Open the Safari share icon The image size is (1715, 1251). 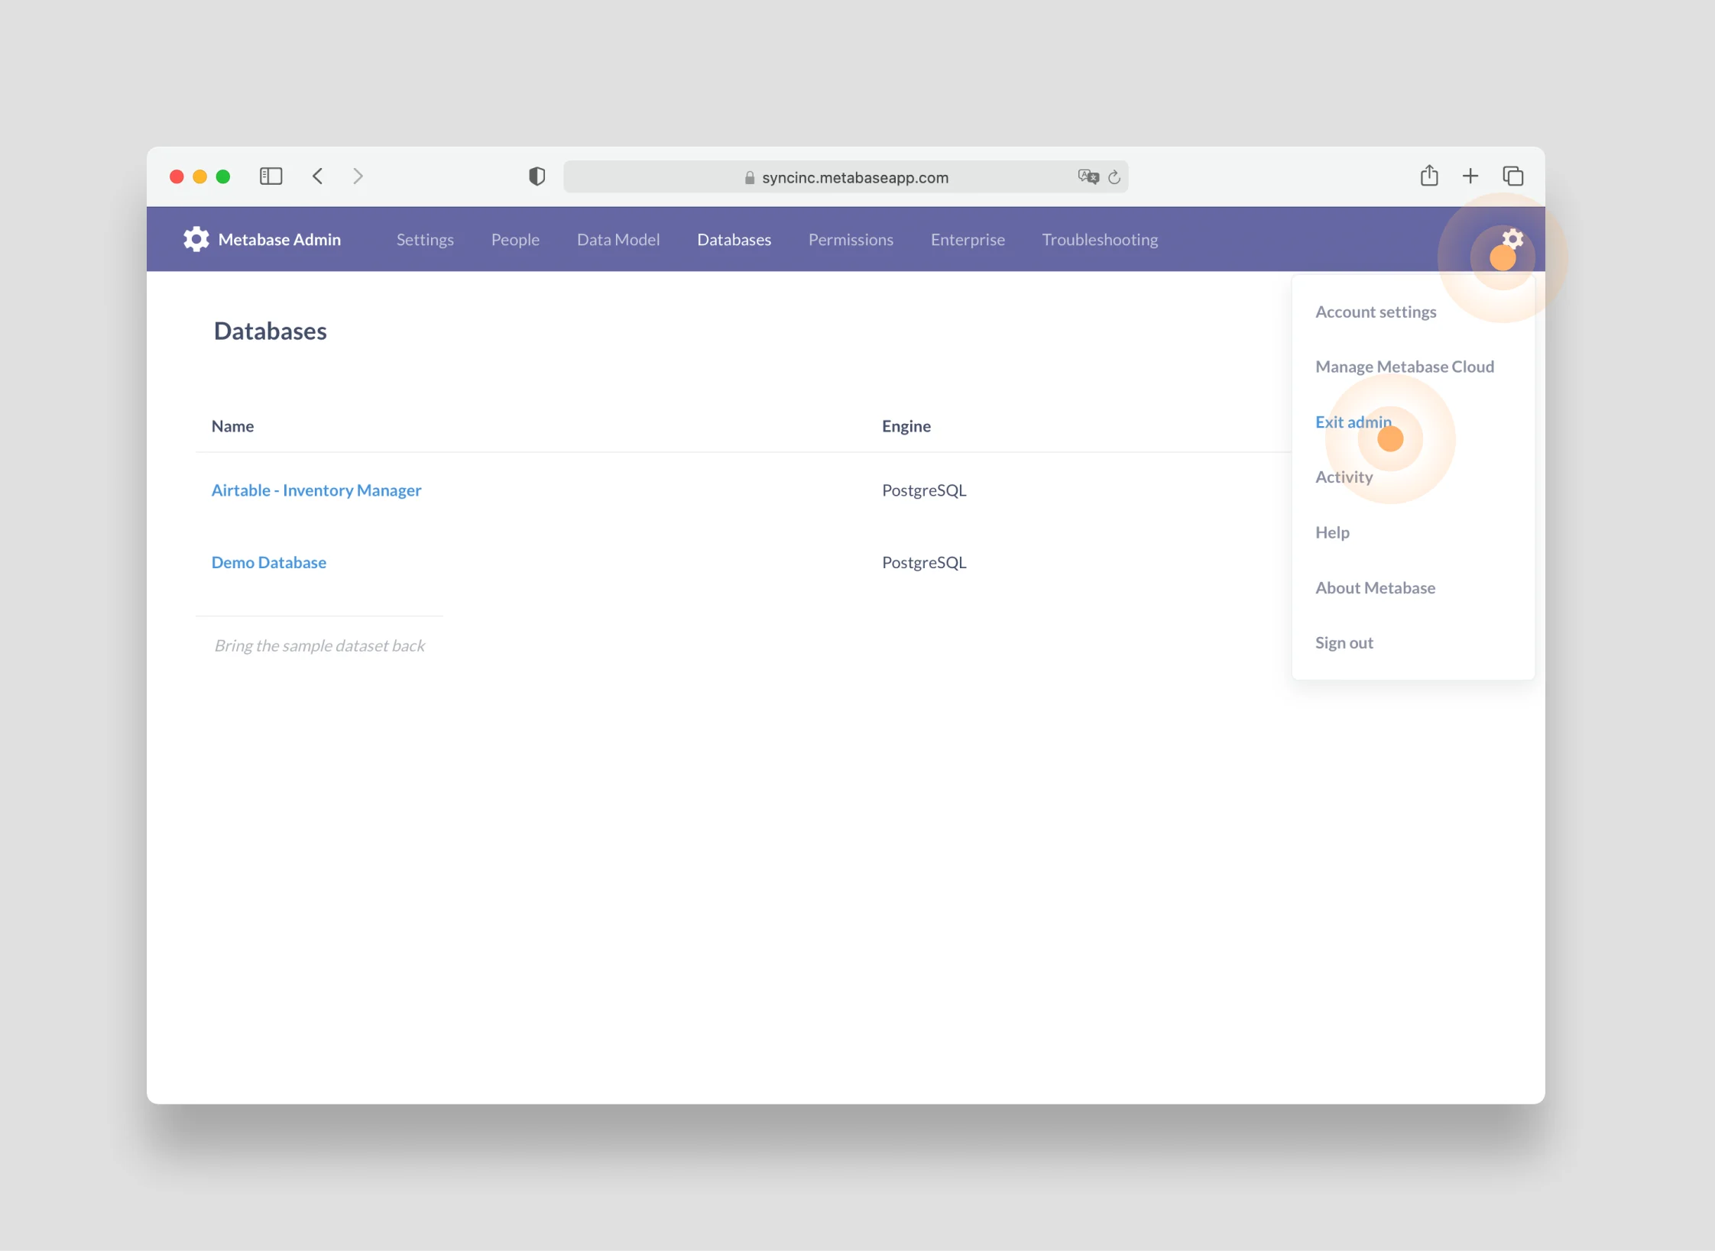(x=1429, y=176)
